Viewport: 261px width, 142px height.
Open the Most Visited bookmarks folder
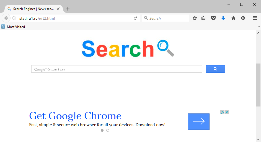13,27
